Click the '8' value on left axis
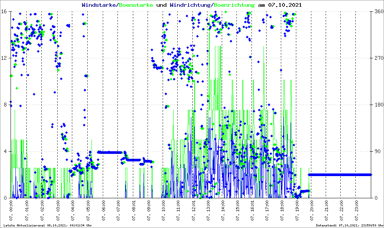Image resolution: width=384 pixels, height=228 pixels. (6, 105)
